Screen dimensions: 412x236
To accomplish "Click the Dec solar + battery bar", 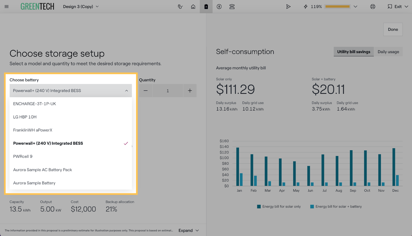I will point(397,180).
